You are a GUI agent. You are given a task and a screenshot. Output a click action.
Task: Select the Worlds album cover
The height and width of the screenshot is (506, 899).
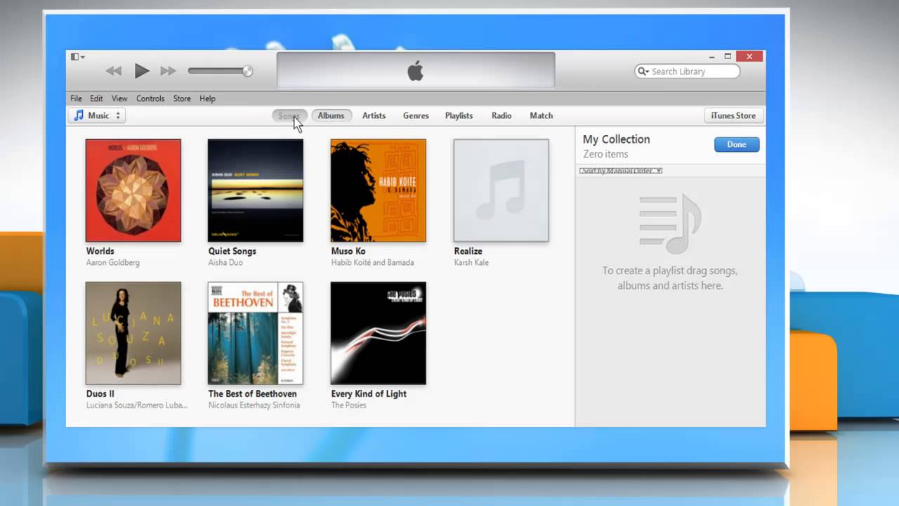coord(133,190)
